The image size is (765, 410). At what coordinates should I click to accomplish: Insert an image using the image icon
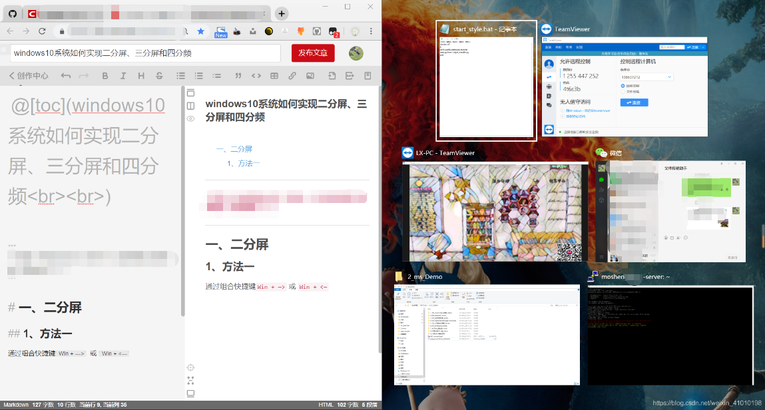(x=310, y=75)
